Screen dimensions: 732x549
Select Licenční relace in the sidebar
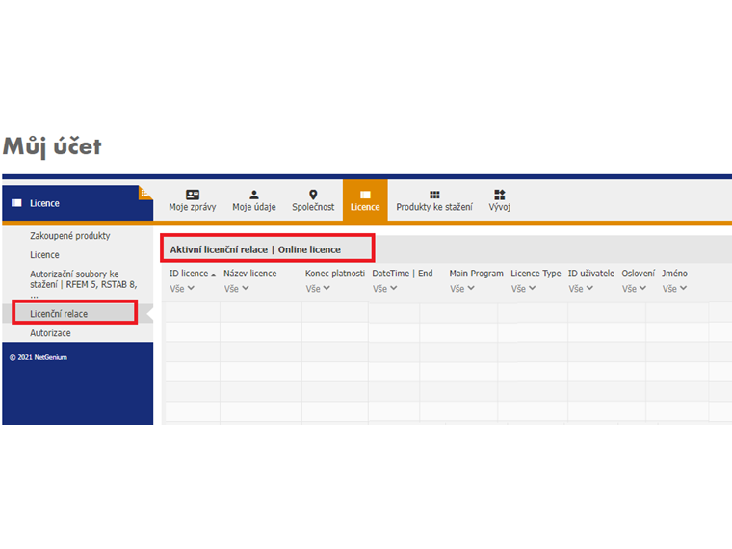pyautogui.click(x=59, y=314)
